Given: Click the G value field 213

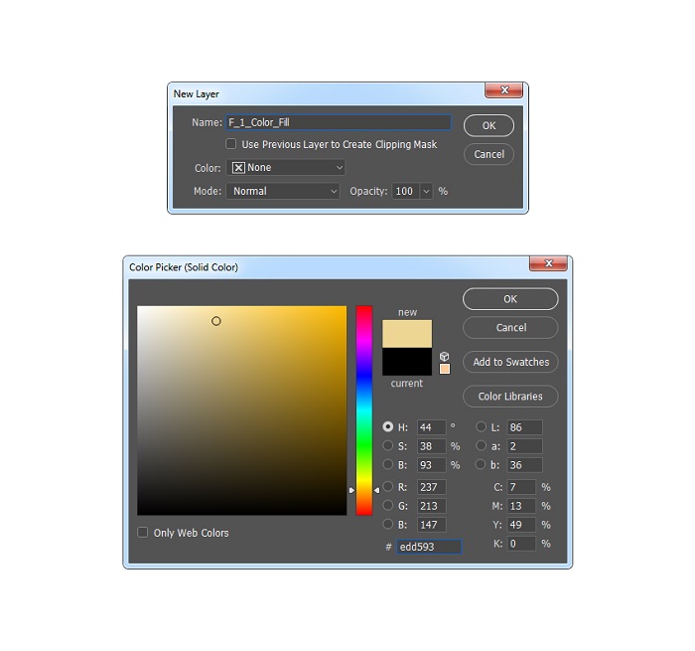Looking at the screenshot, I should 431,506.
